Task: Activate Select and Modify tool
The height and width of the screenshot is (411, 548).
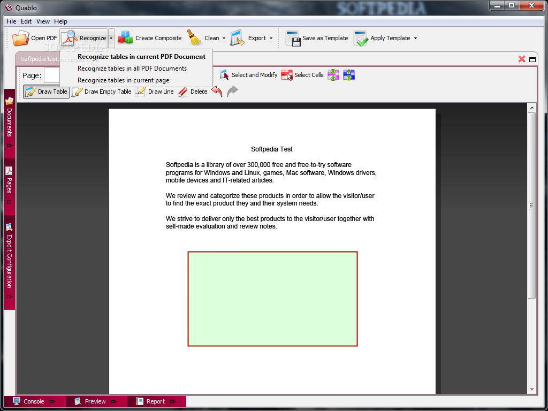Action: 248,75
